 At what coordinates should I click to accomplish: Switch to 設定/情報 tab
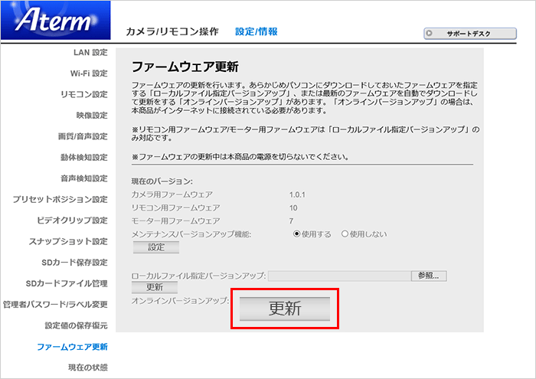[257, 31]
